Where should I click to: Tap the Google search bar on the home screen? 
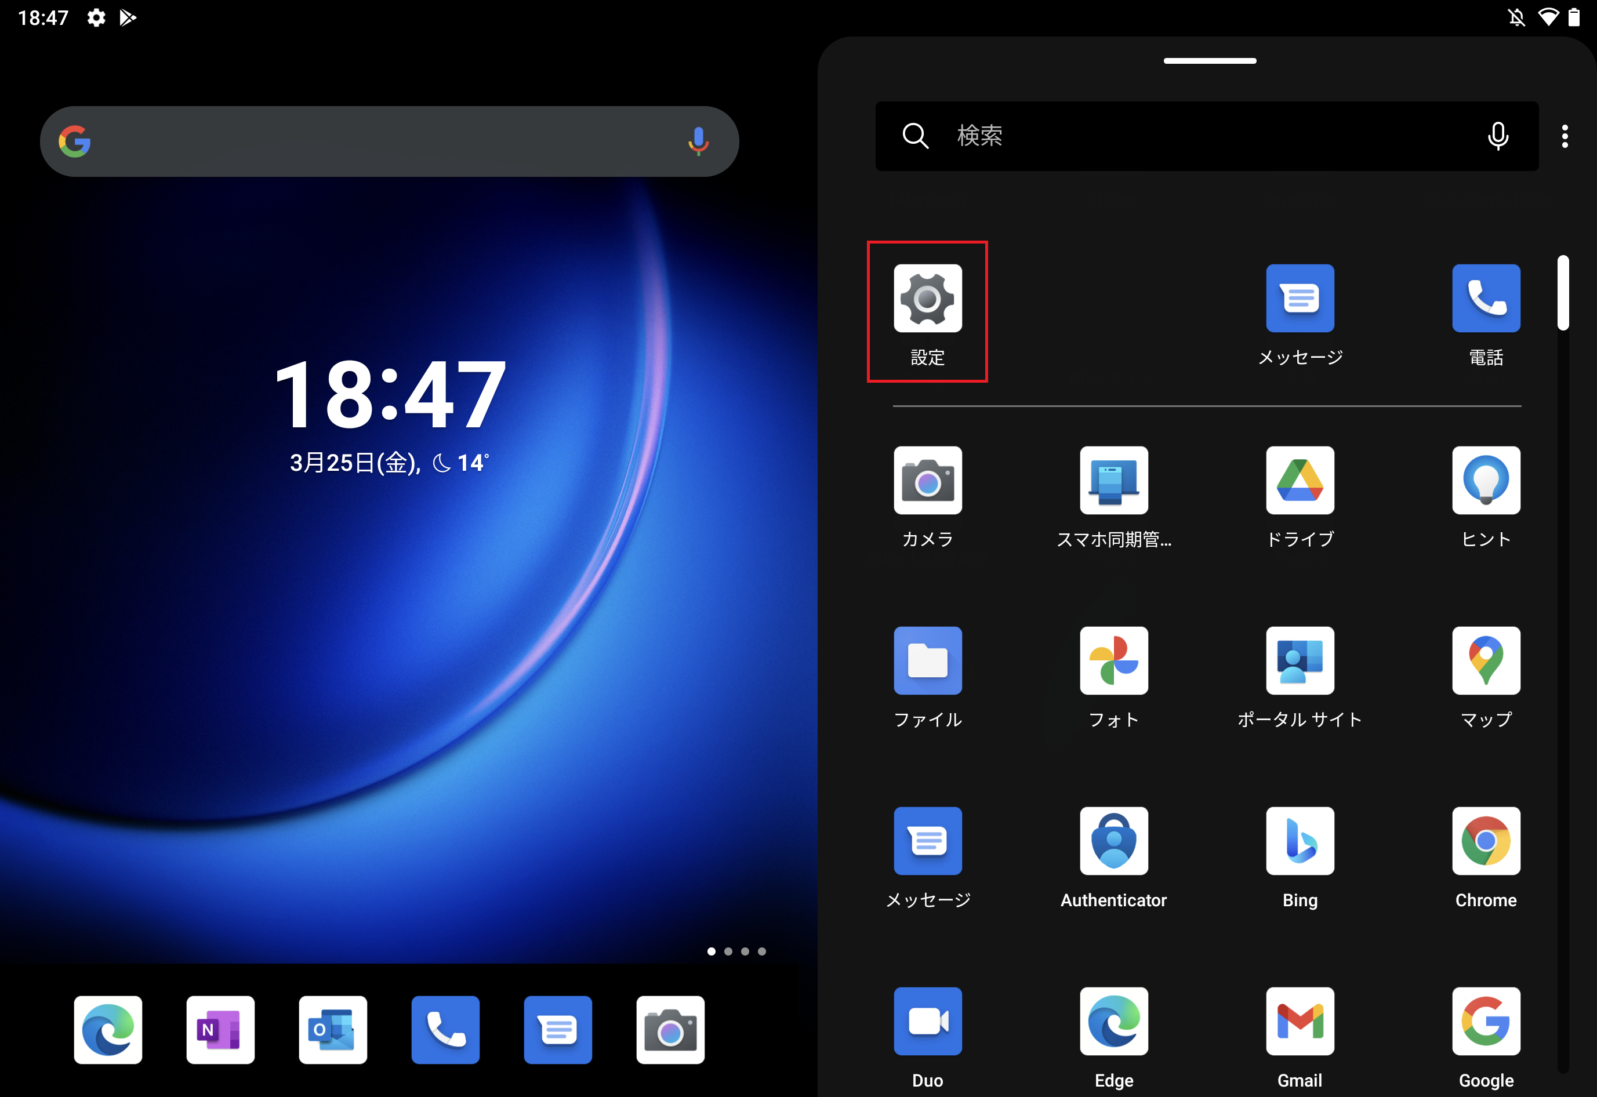(389, 141)
